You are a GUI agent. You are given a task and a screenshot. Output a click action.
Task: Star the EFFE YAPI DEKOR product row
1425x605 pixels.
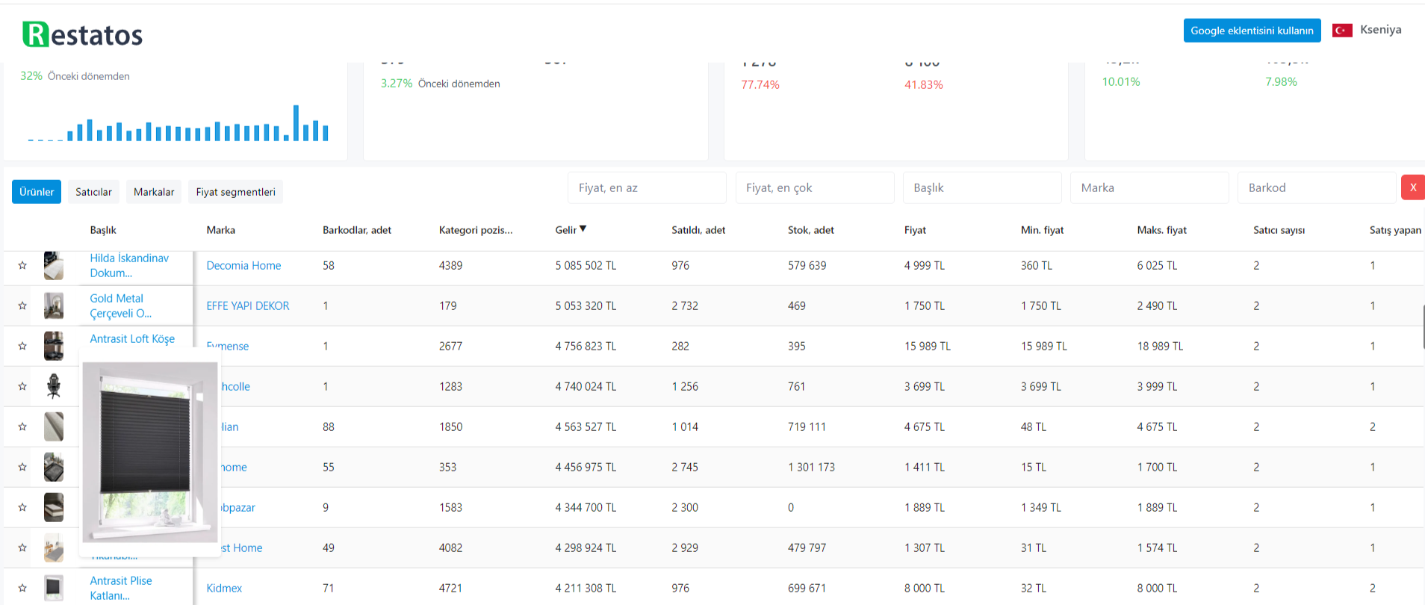click(x=22, y=305)
